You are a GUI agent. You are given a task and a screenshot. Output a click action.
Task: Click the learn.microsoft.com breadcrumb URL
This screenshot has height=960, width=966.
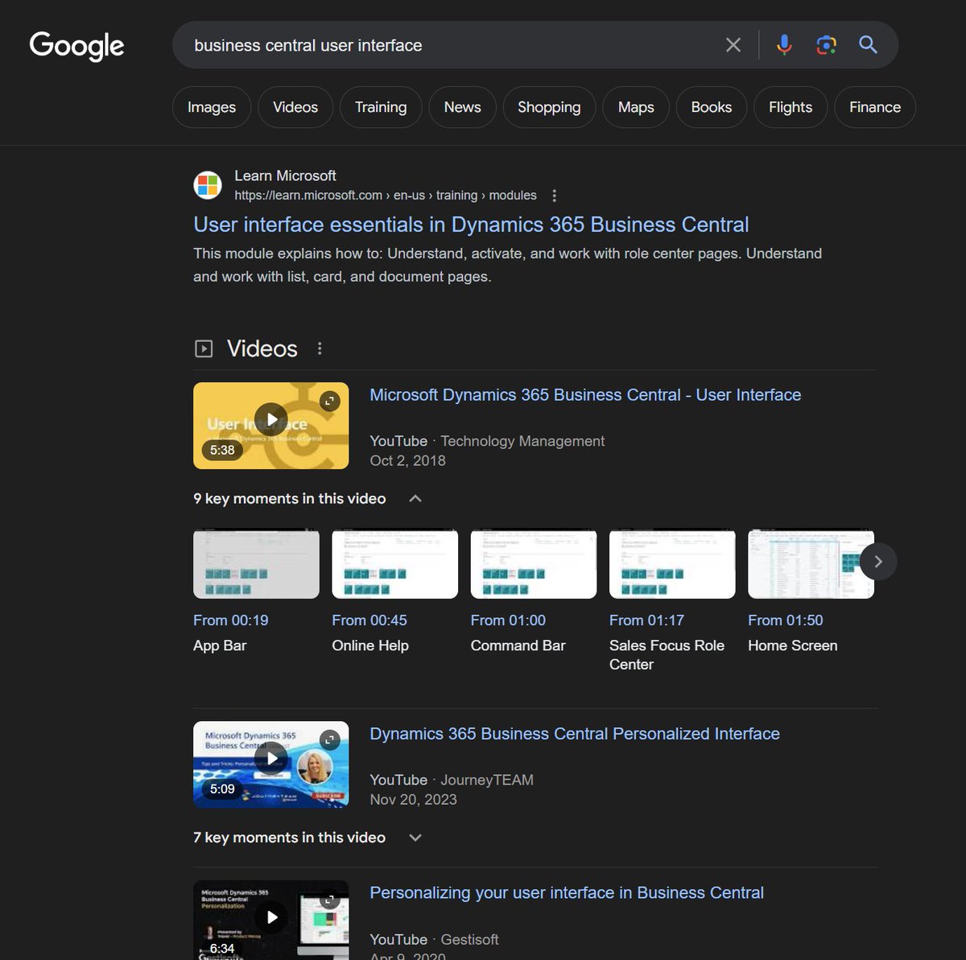click(386, 196)
